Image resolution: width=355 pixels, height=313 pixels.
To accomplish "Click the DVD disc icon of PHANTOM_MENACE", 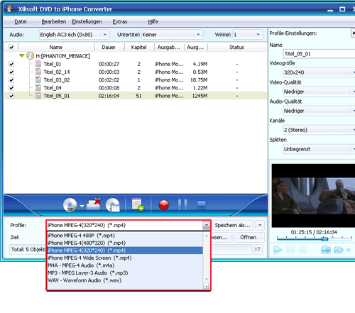I will click(30, 56).
